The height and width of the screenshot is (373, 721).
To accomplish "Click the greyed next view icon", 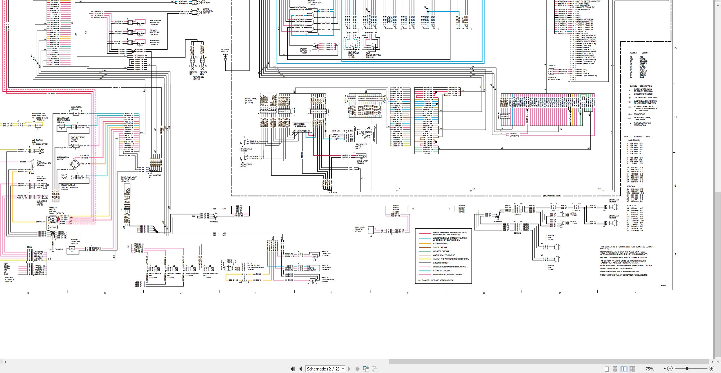I will click(x=375, y=369).
